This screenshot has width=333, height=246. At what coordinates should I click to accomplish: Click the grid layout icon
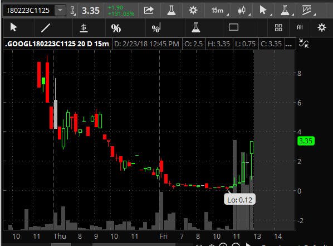pos(278,28)
